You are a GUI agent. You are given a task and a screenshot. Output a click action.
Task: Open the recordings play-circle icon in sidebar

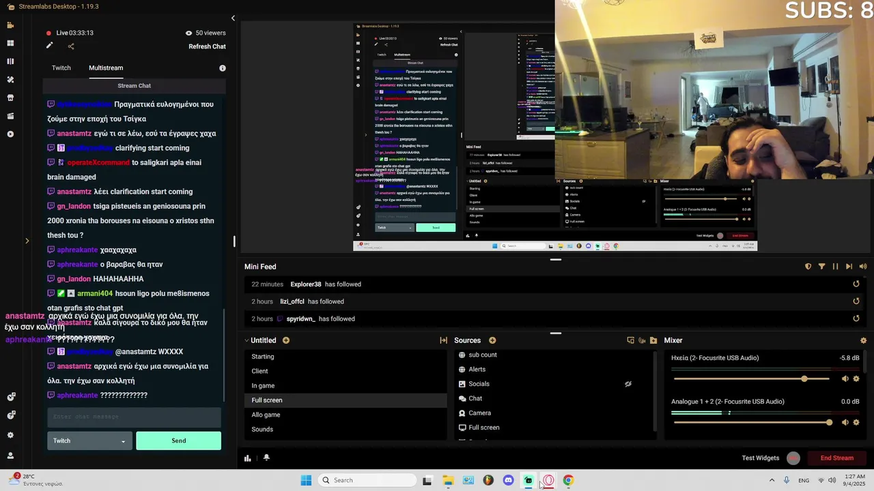coord(10,134)
